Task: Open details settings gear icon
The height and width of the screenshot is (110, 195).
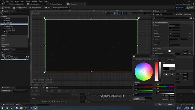Action: pos(193,18)
